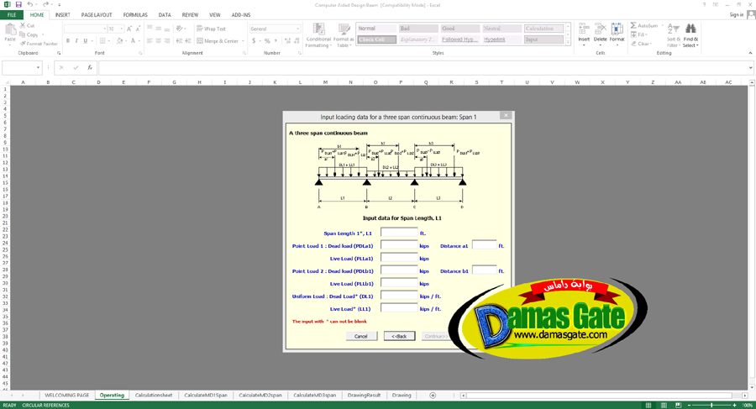
Task: Open the Name Box dropdown
Action: point(38,68)
